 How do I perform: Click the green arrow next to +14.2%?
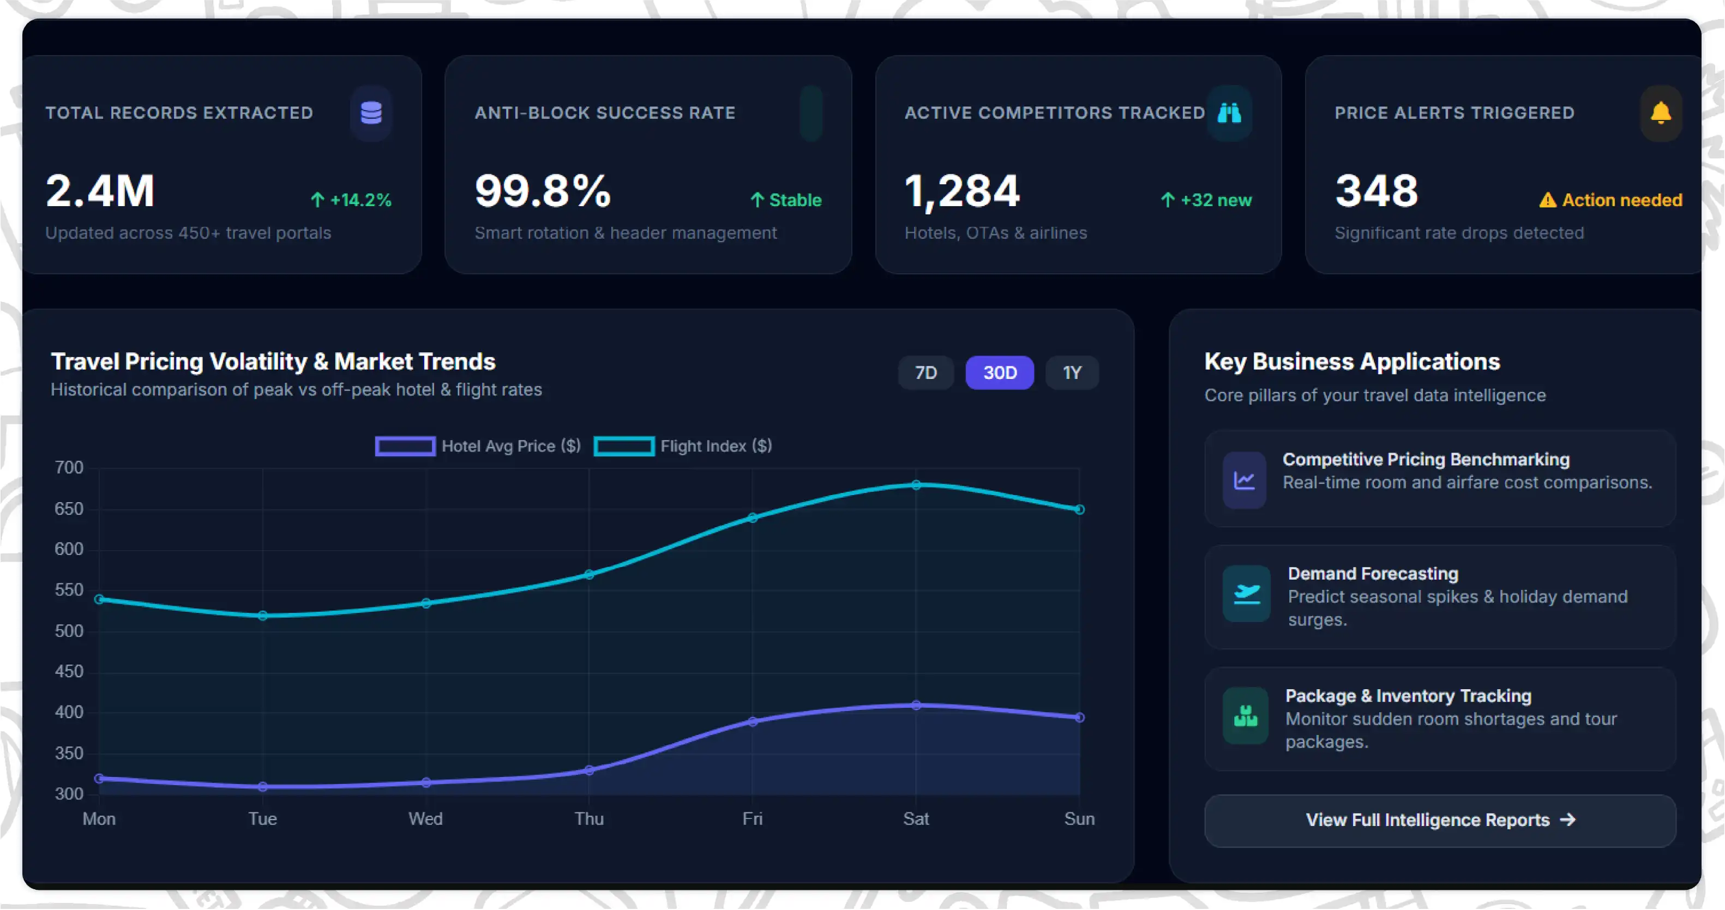317,200
